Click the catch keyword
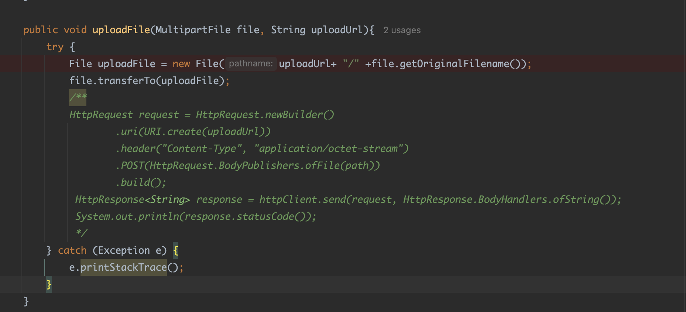Screen dimensions: 686x312 (72, 250)
